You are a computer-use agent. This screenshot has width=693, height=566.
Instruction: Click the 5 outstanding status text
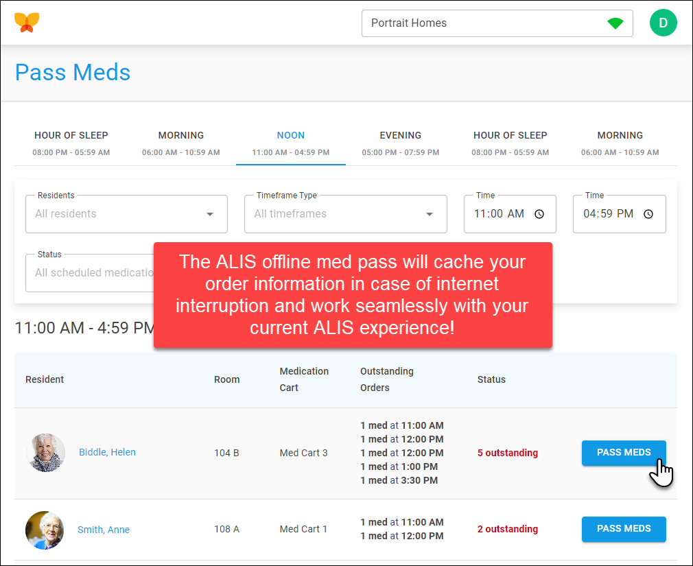coord(507,453)
